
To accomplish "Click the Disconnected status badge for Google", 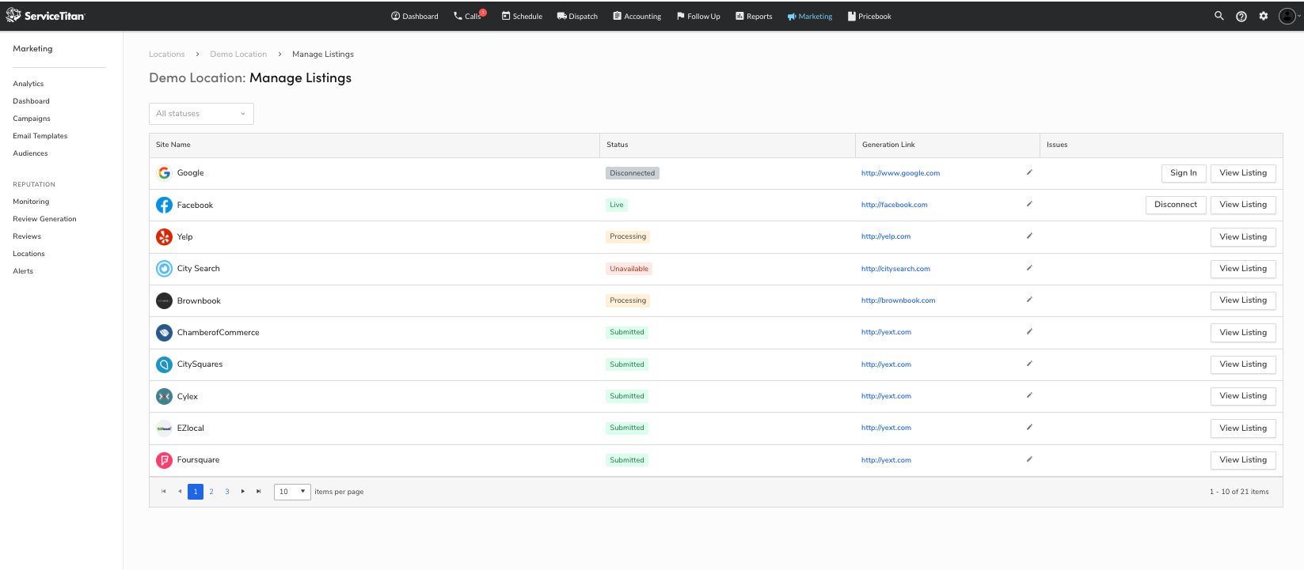I will click(x=633, y=173).
